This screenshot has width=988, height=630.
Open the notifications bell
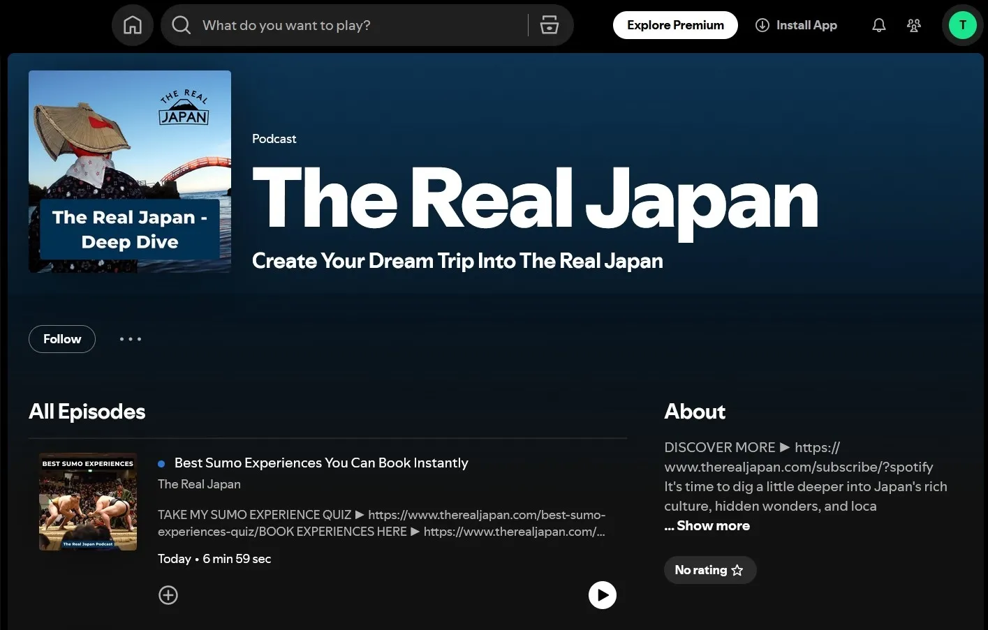[879, 25]
